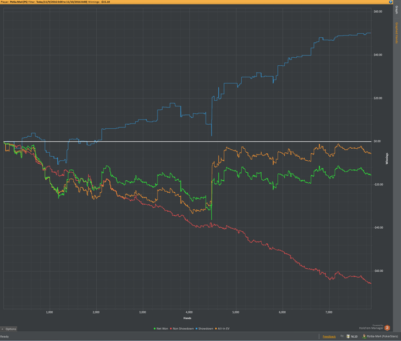Click the PokerStars player icon in status bar
This screenshot has width=401, height=341.
364,336
